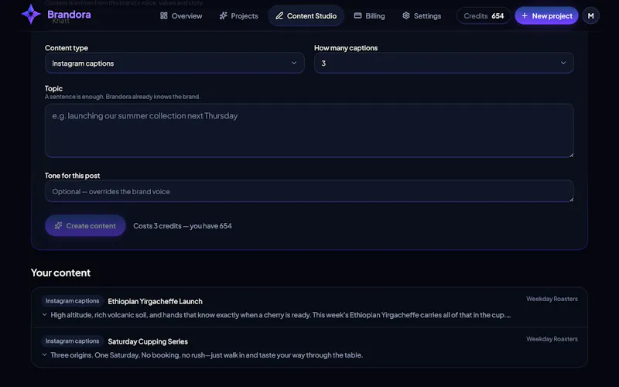The height and width of the screenshot is (387, 619).
Task: Click the 'Your content' heading
Action: [x=61, y=273]
